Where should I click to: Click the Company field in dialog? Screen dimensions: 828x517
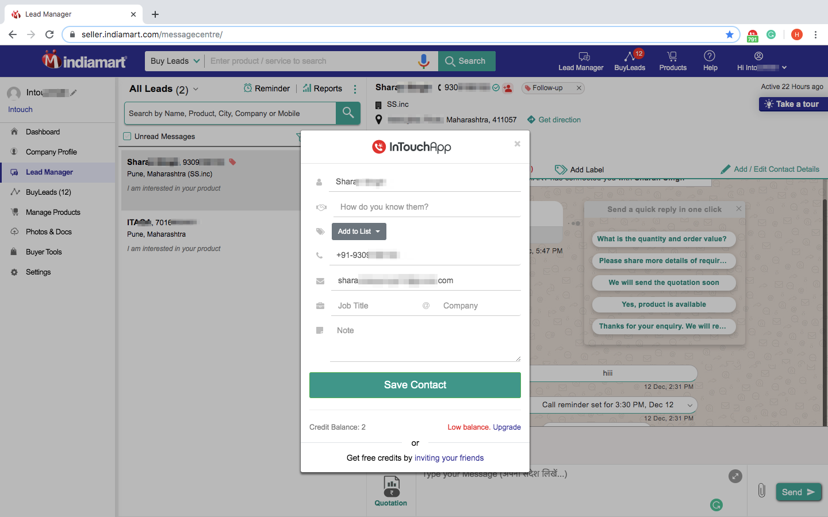(478, 306)
